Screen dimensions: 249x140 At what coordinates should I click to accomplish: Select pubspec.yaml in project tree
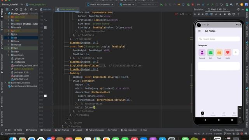click(x=21, y=76)
